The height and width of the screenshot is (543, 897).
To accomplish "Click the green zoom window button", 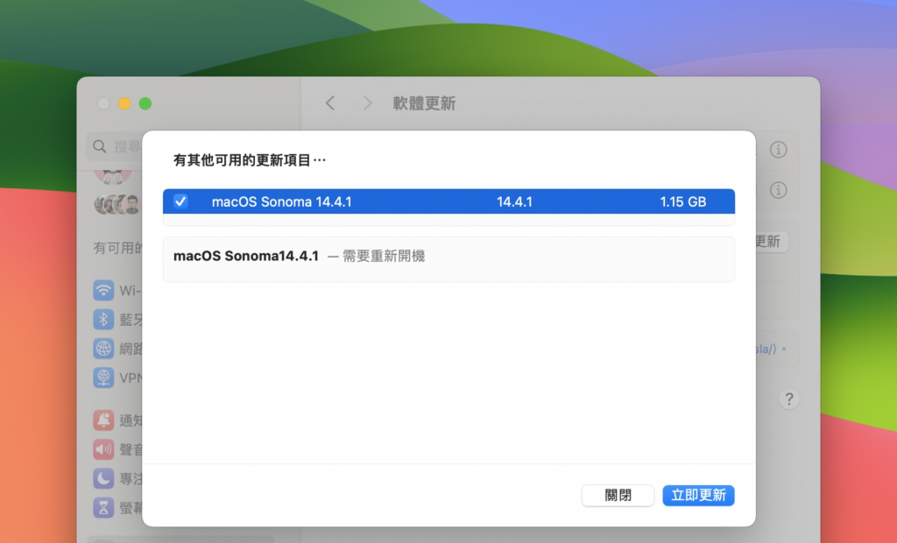I will click(145, 103).
